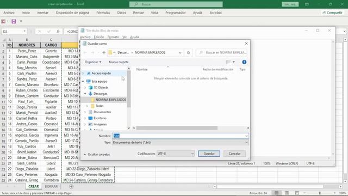348x196 pixels.
Task: Switch to Page Break Preview icon
Action: tap(297, 193)
